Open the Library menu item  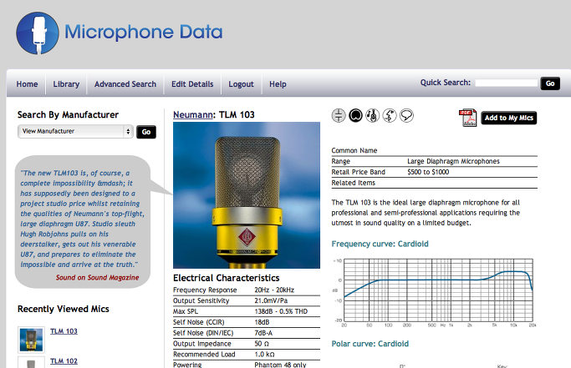click(66, 84)
